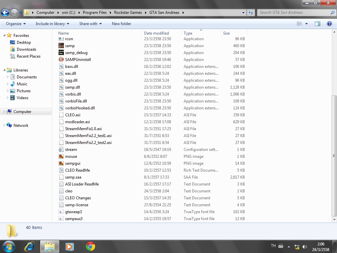The image size is (337, 253).
Task: Sort by the Size column header
Action: click(234, 33)
